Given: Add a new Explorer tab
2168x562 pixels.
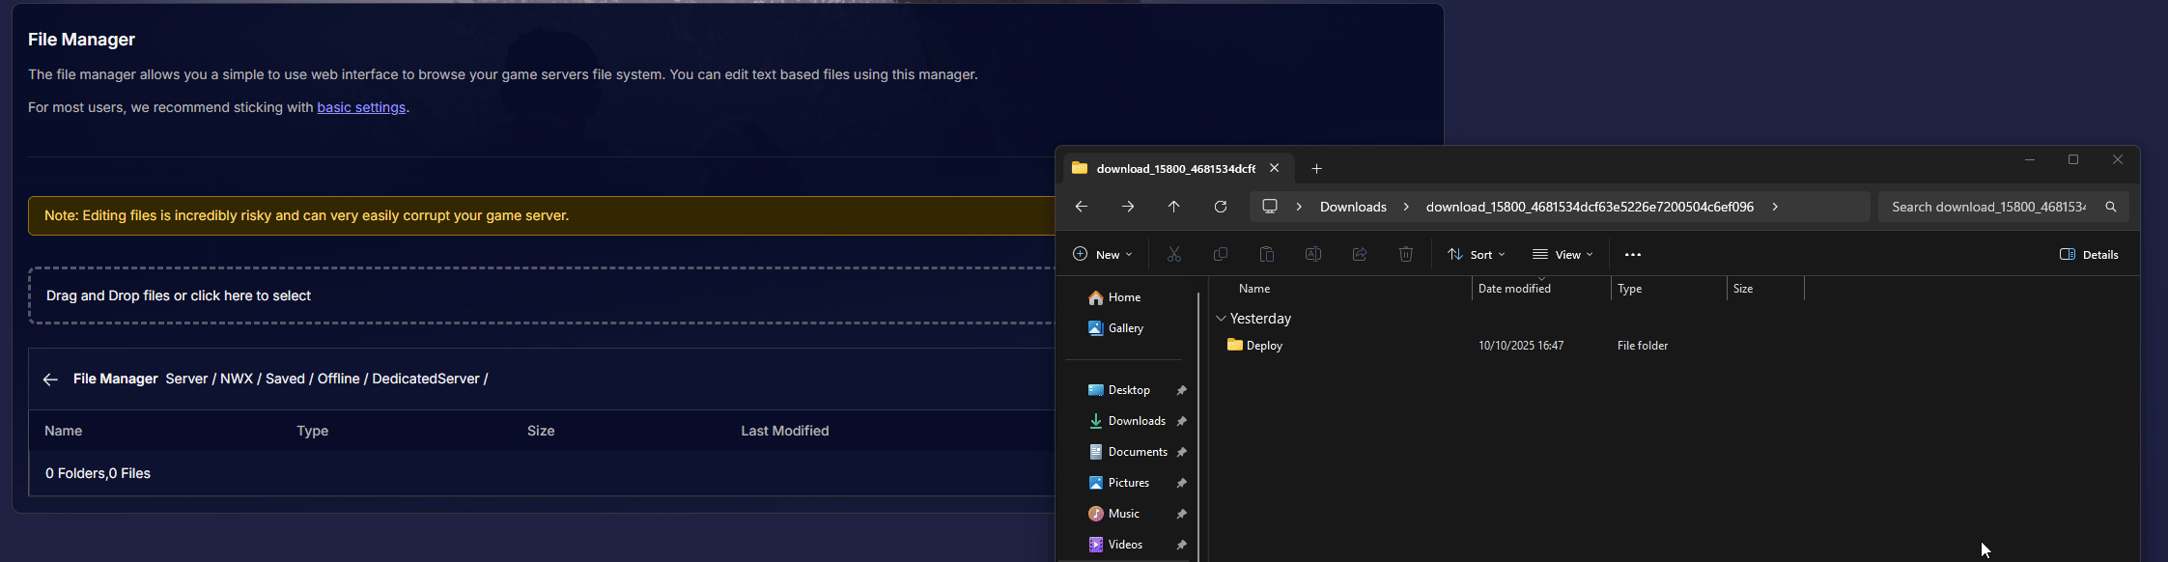Looking at the screenshot, I should coord(1316,169).
